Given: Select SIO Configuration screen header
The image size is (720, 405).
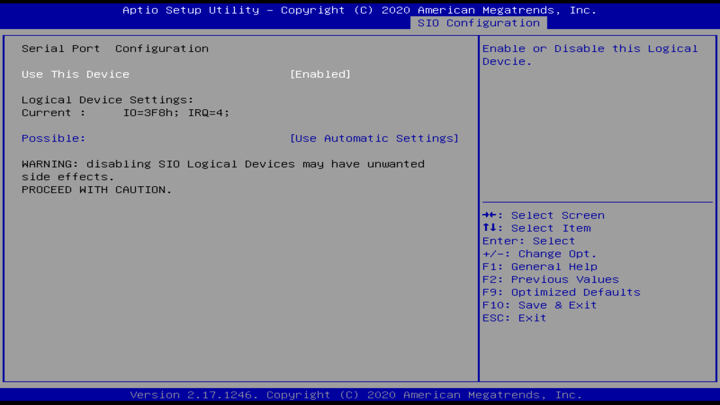Looking at the screenshot, I should [478, 23].
